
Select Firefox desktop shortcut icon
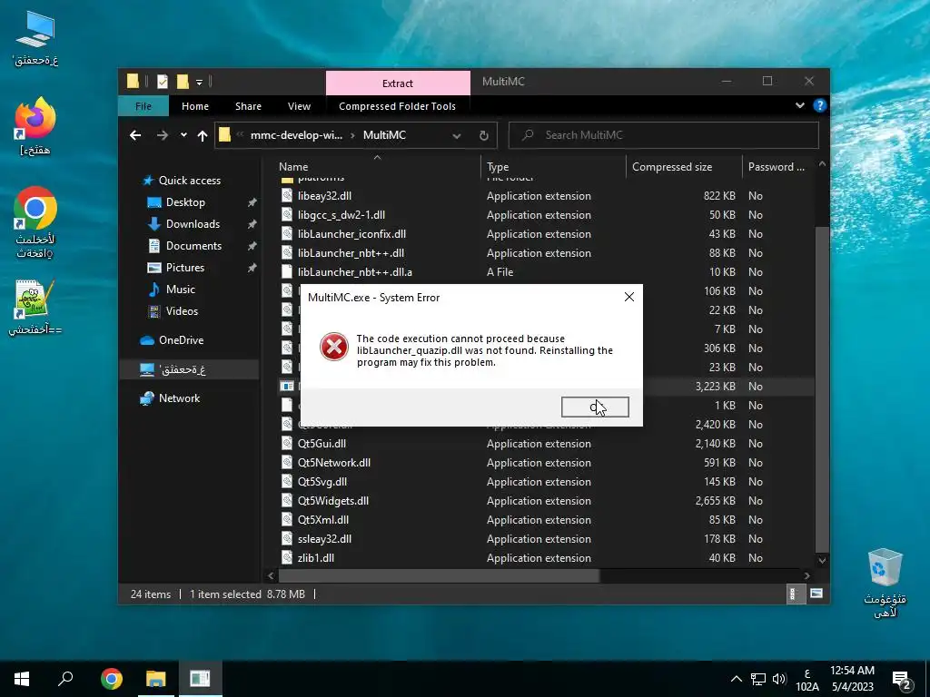click(x=35, y=126)
